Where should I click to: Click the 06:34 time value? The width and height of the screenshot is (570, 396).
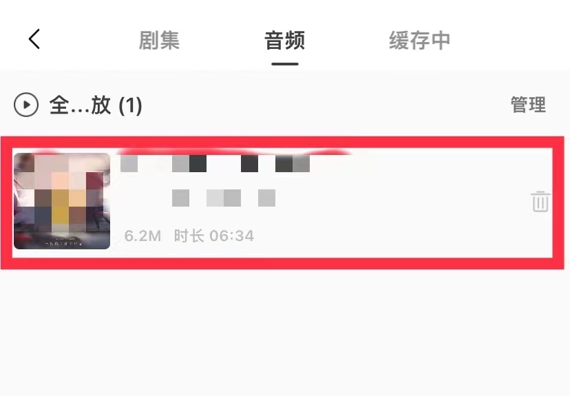click(231, 236)
